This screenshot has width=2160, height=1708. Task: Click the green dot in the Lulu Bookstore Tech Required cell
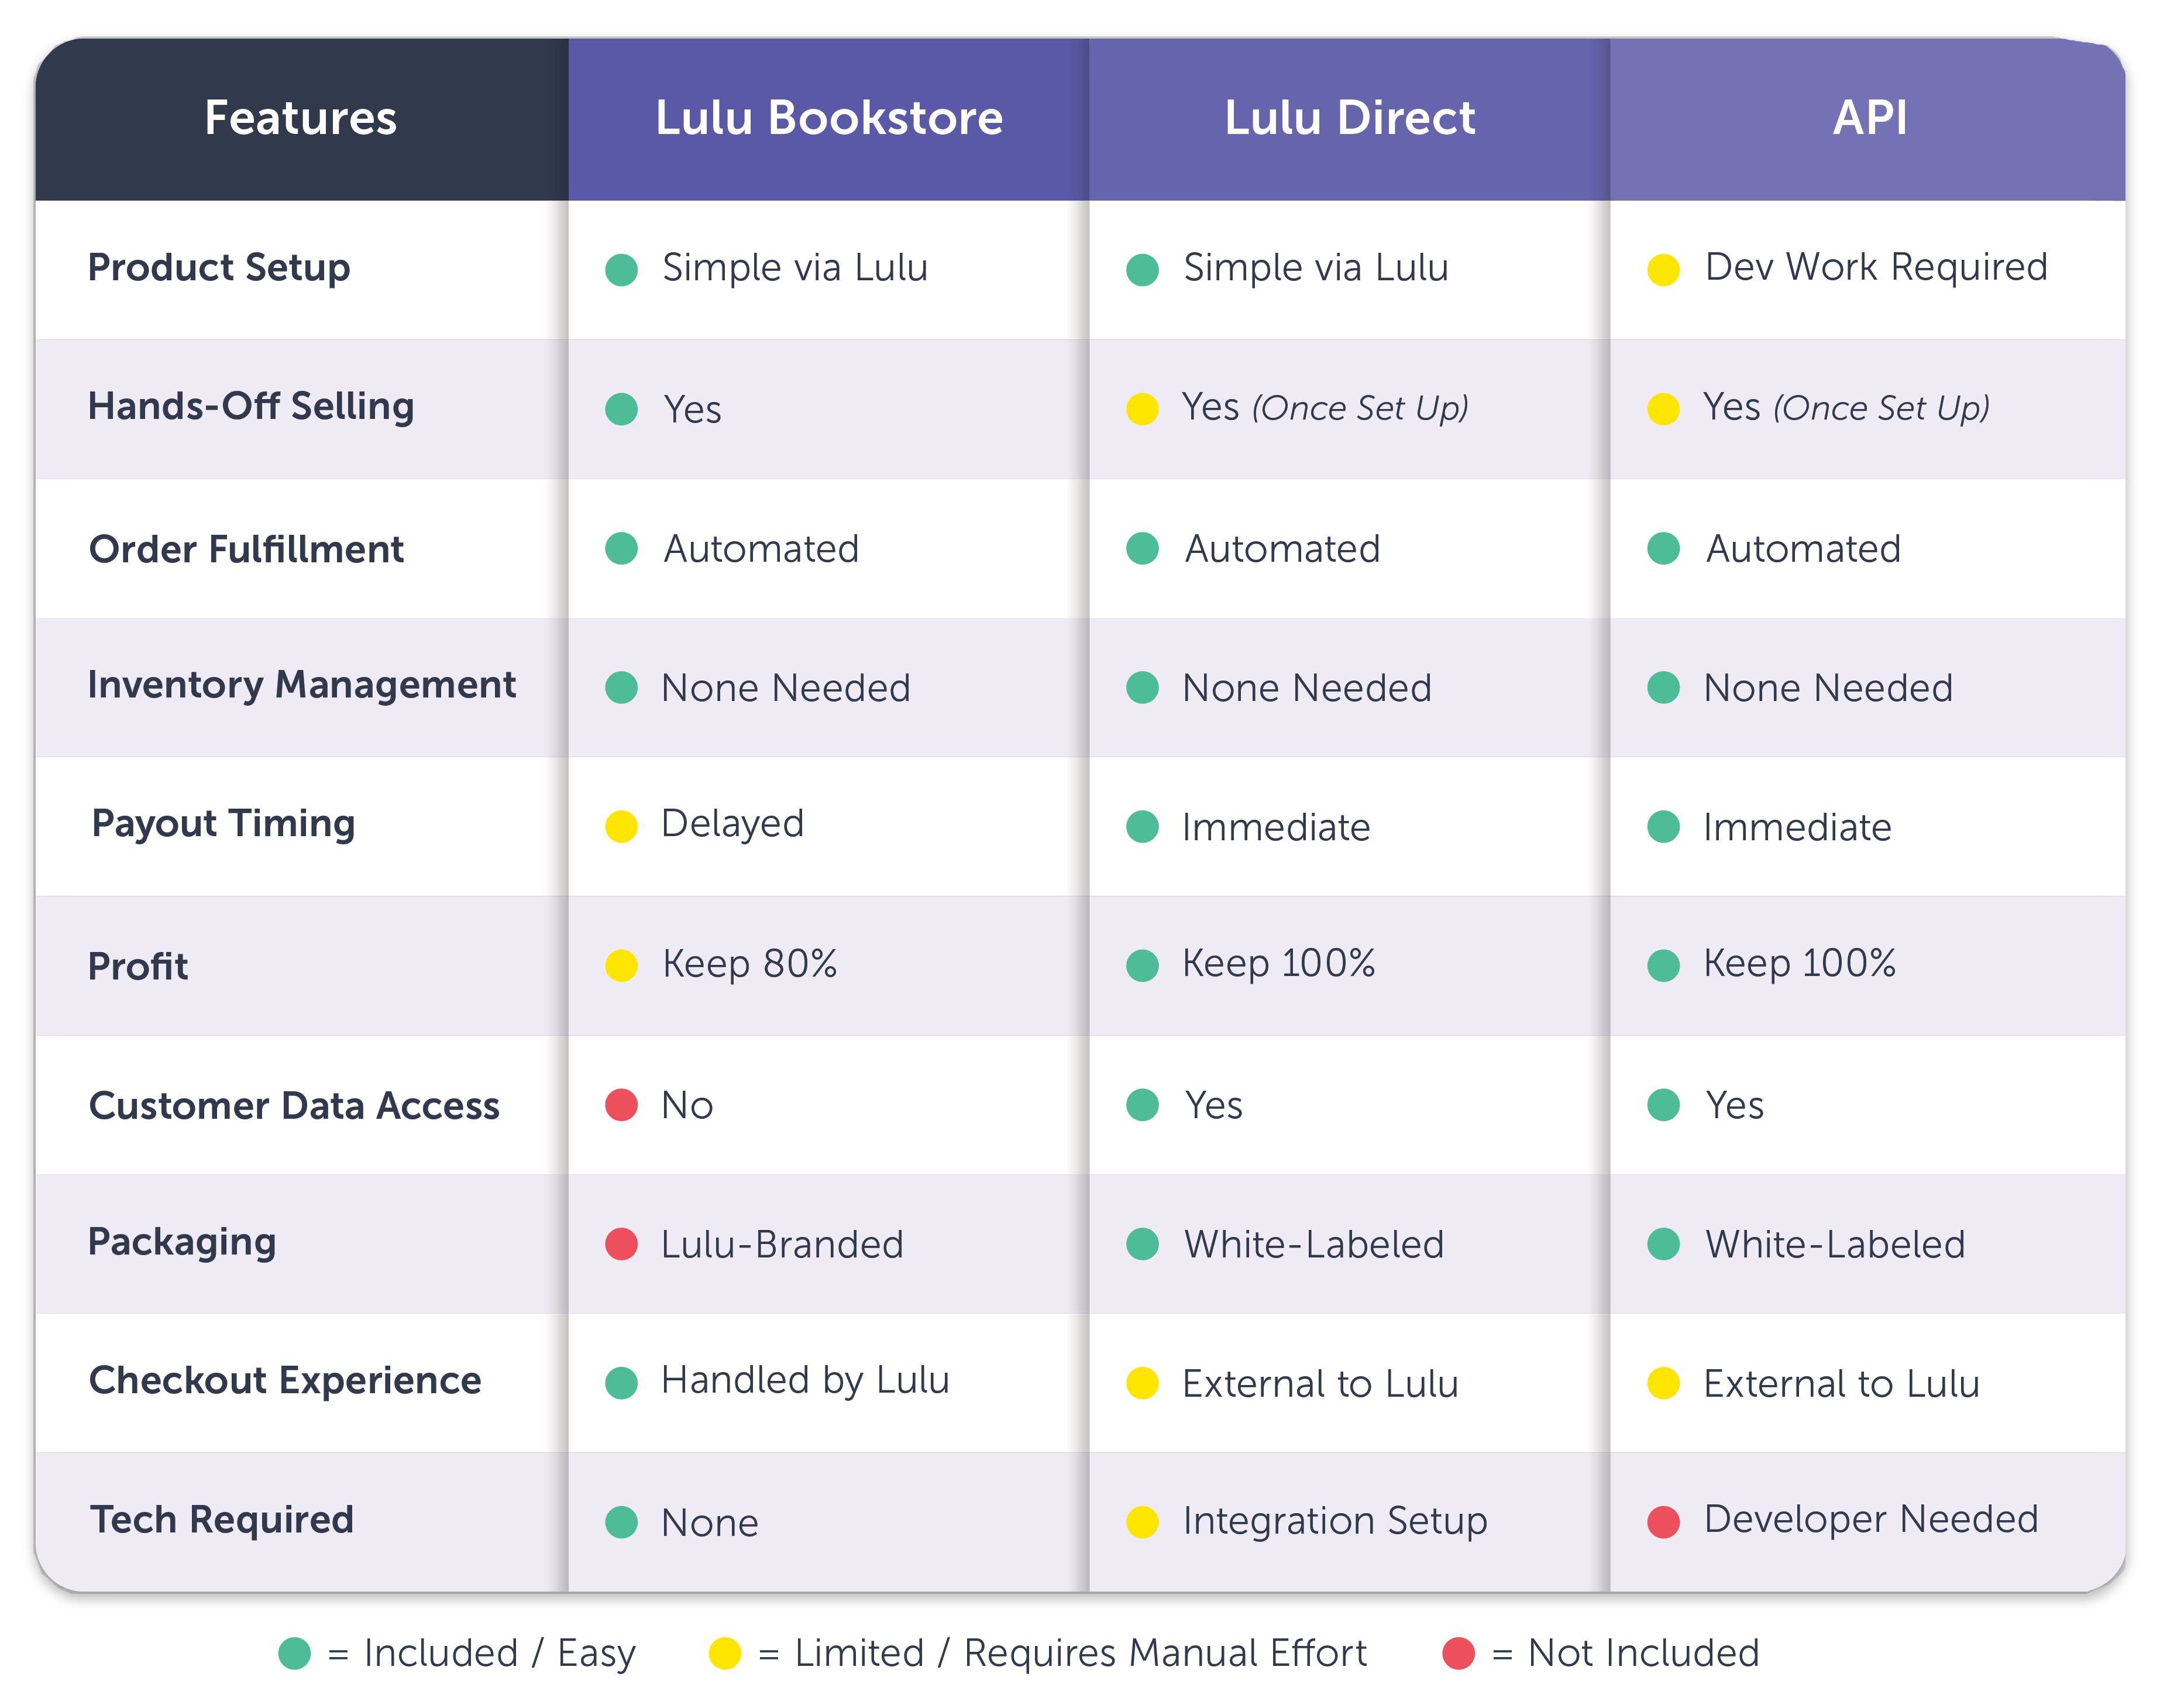click(x=621, y=1522)
